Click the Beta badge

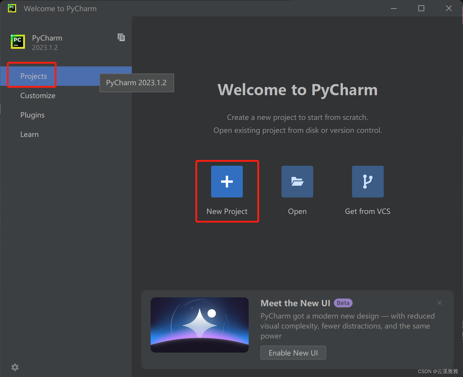click(x=343, y=303)
